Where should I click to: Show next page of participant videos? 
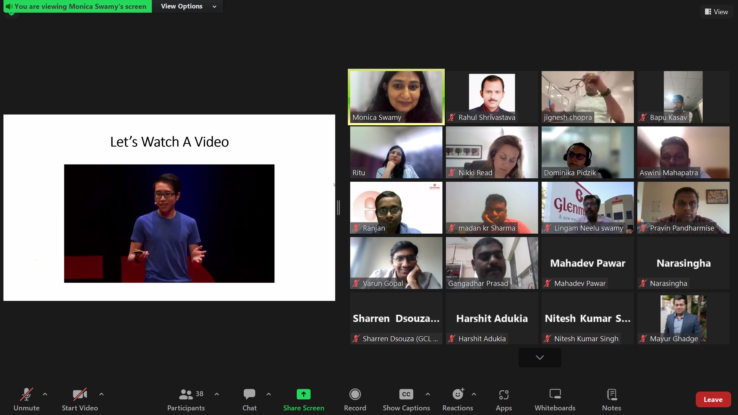pos(539,357)
